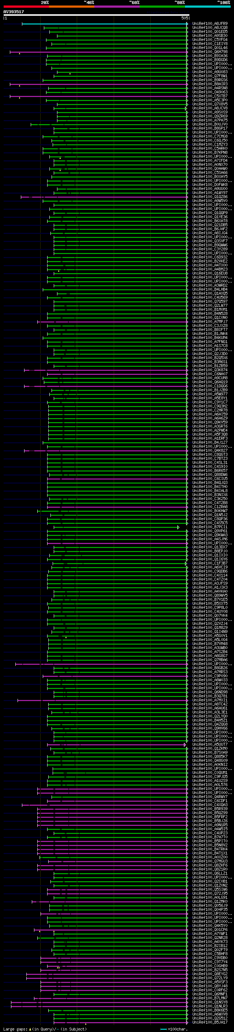Select hit label UniRef100_A8JCV8
This screenshot has height=1032, width=234.
210,108
